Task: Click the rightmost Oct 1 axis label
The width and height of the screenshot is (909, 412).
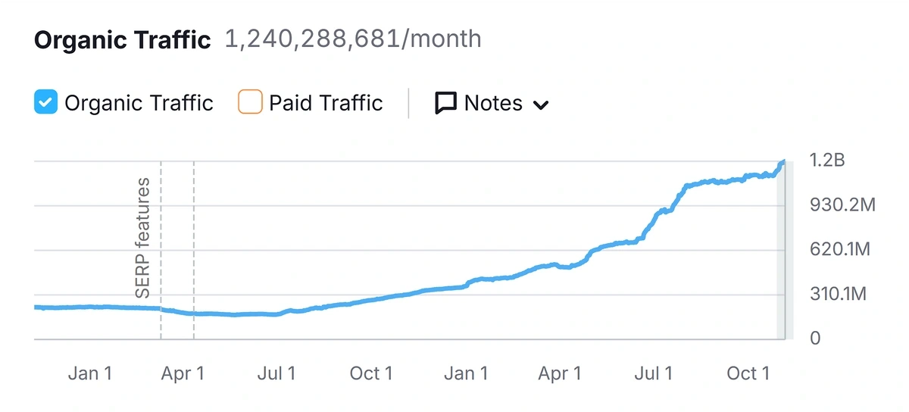Action: point(748,373)
